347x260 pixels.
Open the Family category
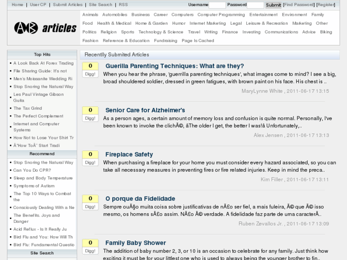click(x=317, y=15)
